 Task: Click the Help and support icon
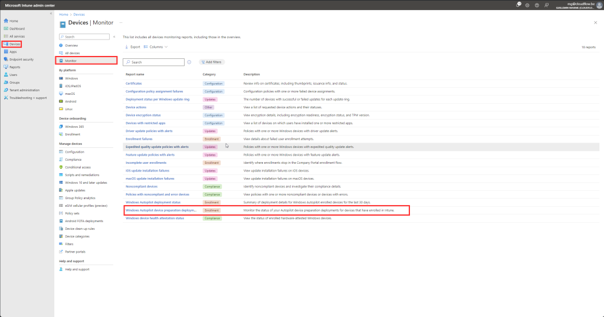point(61,269)
